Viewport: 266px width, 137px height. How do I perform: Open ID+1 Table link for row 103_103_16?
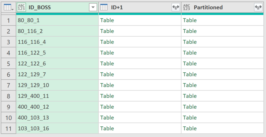click(x=107, y=128)
